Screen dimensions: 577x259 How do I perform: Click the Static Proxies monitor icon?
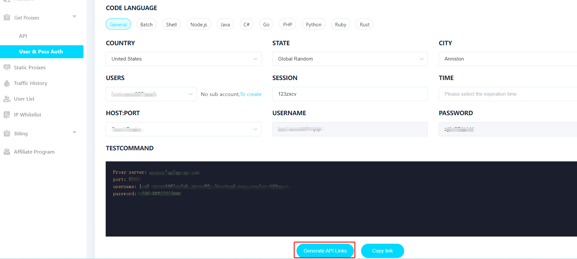[x=7, y=67]
